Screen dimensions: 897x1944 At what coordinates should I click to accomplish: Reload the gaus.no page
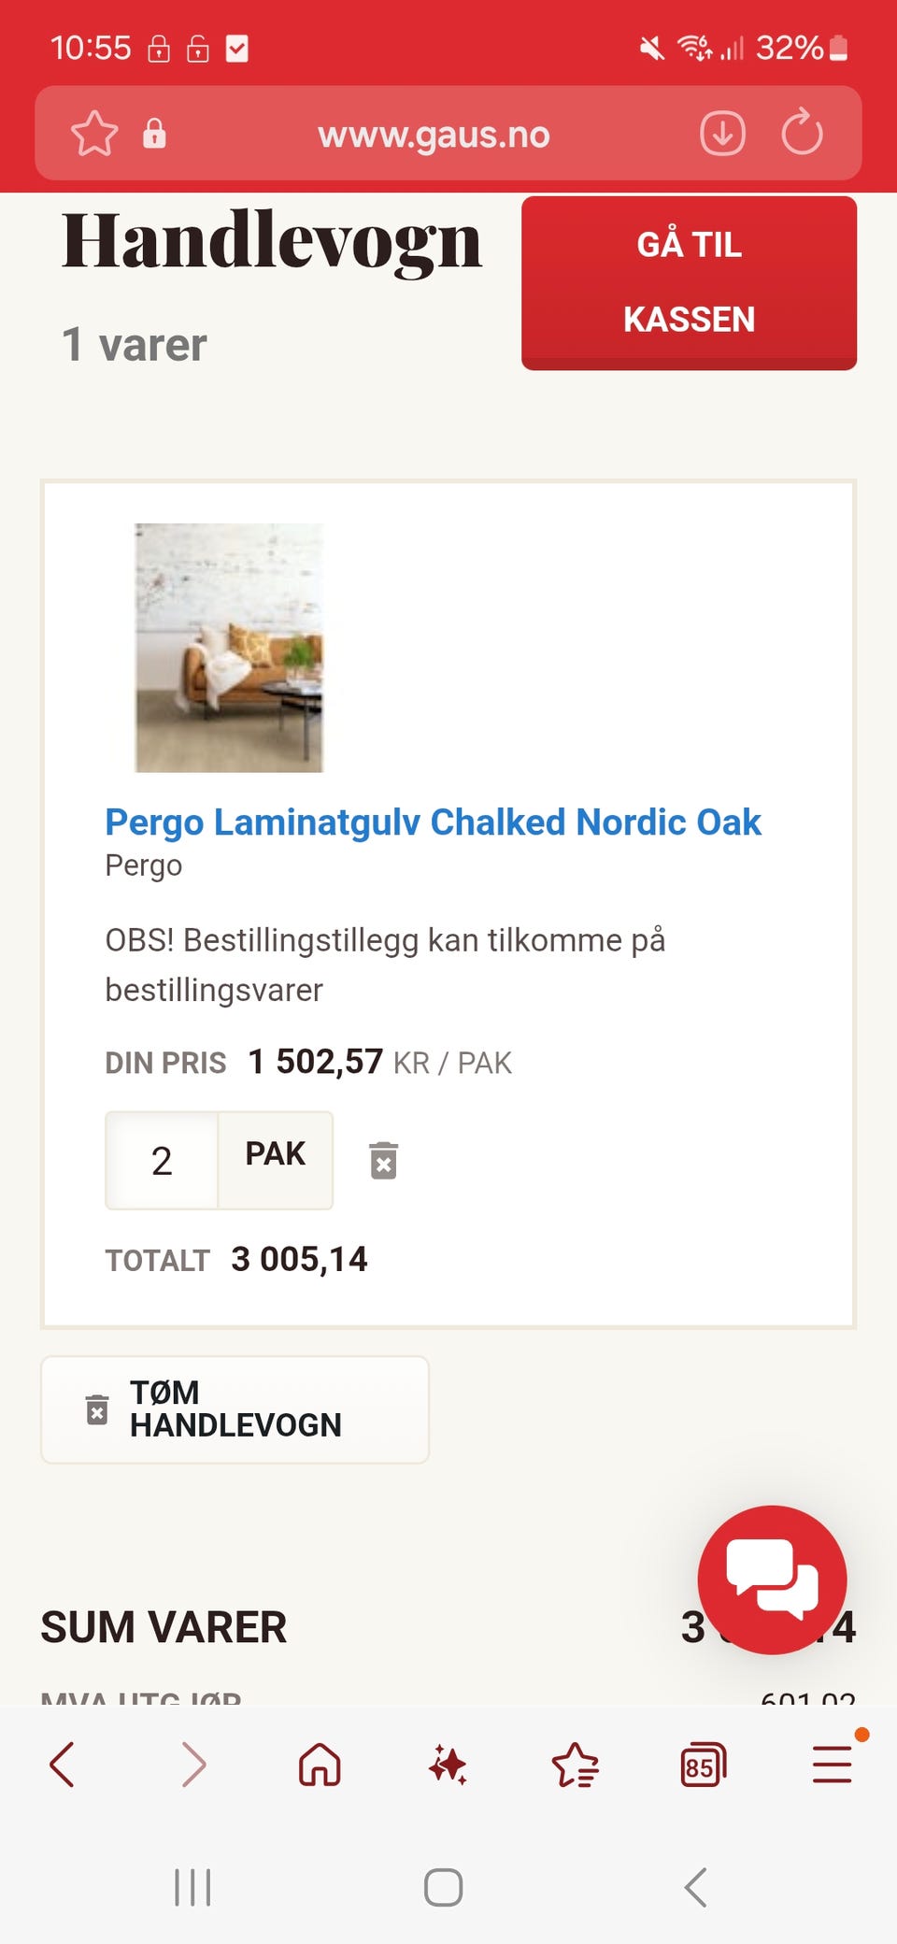(802, 134)
